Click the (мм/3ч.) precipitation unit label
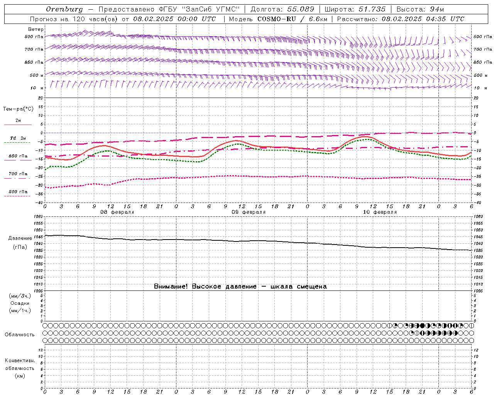This screenshot has width=494, height=395. click(20, 296)
